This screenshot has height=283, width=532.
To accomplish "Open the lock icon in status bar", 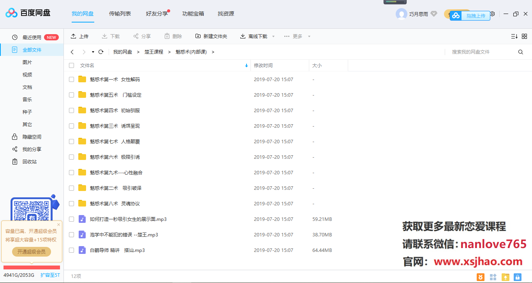I will pyautogui.click(x=517, y=277).
